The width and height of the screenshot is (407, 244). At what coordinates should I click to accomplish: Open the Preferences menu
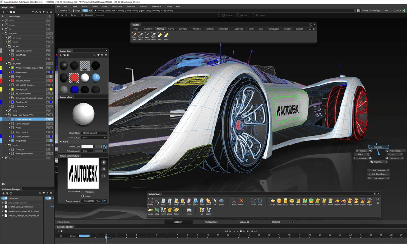pyautogui.click(x=156, y=6)
